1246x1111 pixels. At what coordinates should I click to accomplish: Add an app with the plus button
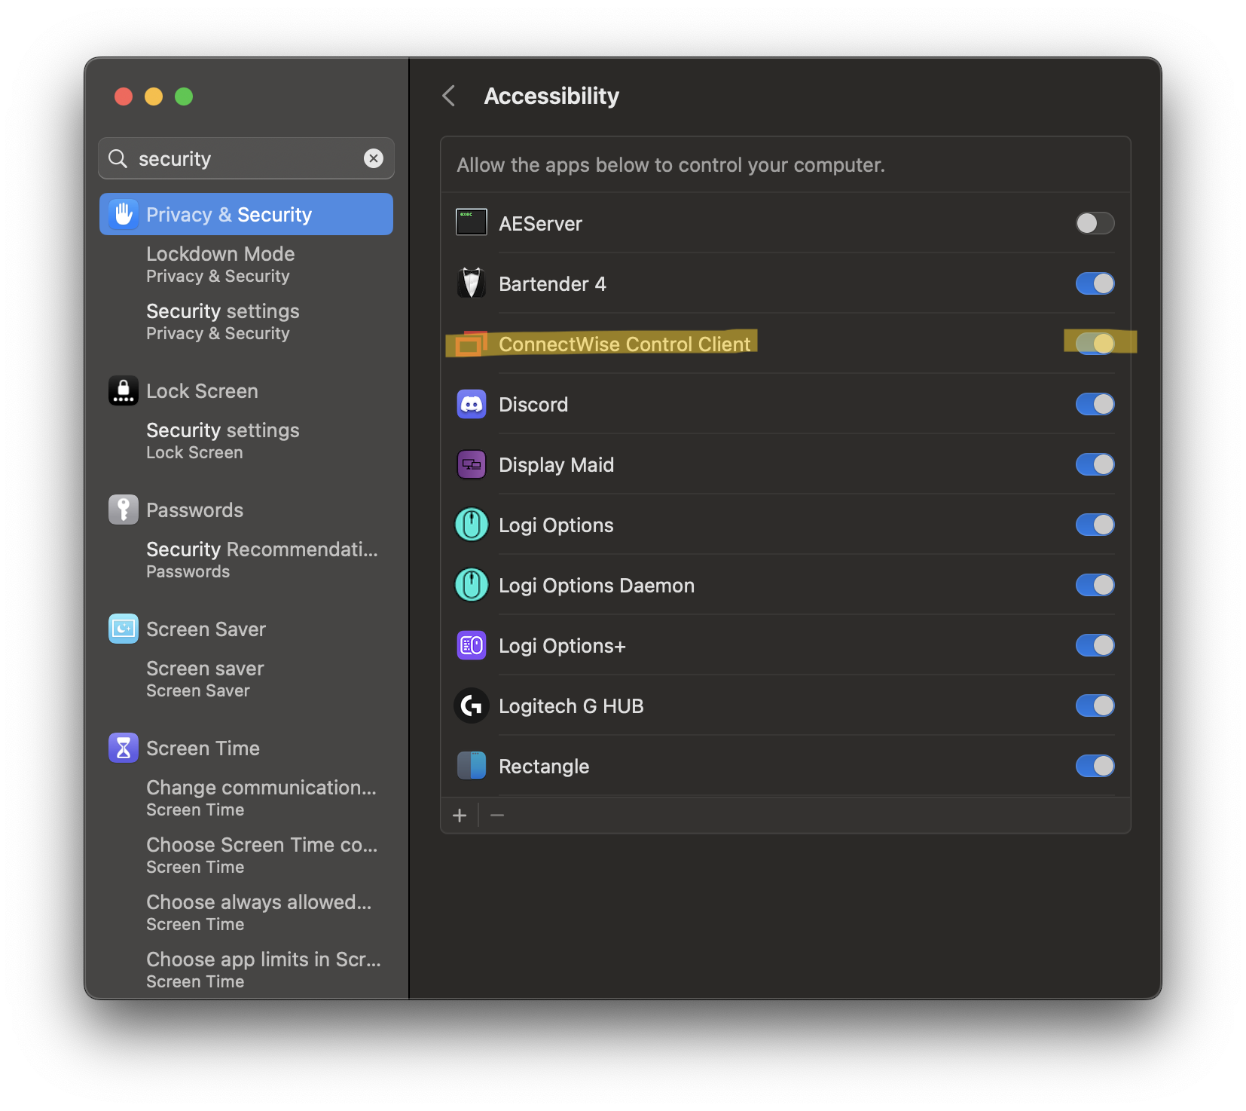pos(460,815)
